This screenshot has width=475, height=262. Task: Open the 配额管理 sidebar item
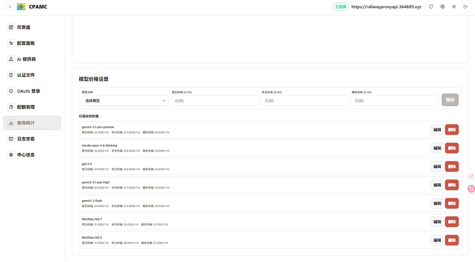pos(32,107)
